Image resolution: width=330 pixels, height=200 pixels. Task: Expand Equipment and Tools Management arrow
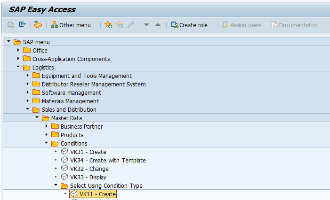coord(28,75)
